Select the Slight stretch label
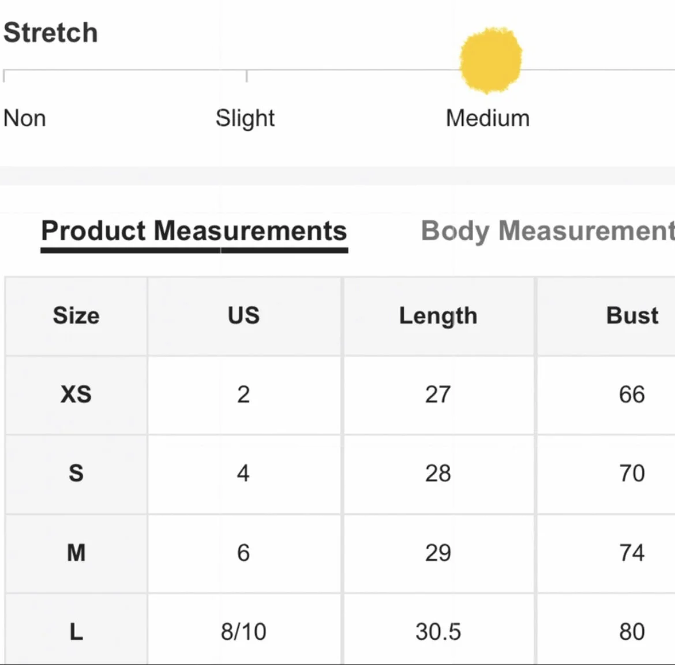675x665 pixels. 245,118
